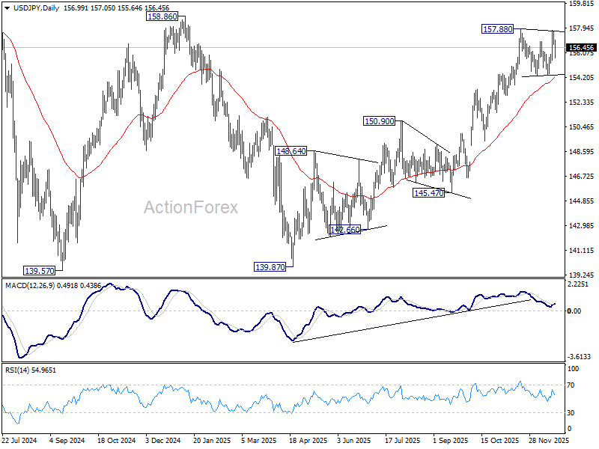Click the USDJPY,Daily chart title
599x449 pixels.
click(x=36, y=8)
